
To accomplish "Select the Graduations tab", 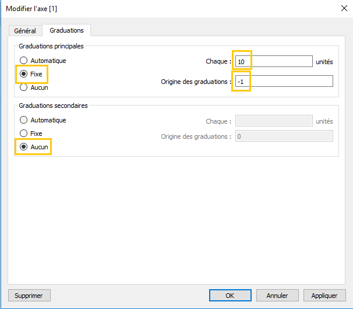I will pyautogui.click(x=66, y=30).
